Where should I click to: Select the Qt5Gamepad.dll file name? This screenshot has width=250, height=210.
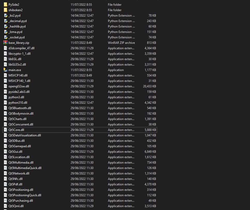coord(20,146)
